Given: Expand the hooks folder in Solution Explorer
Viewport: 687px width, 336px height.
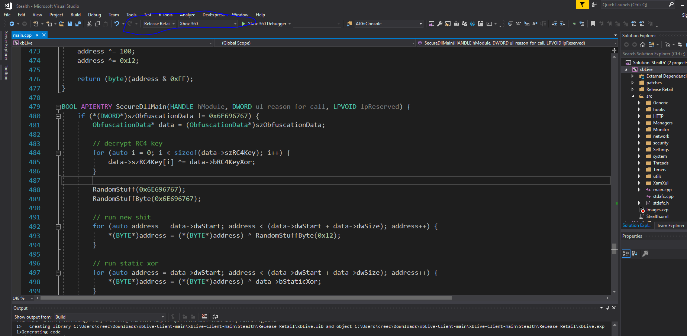Looking at the screenshot, I should (639, 109).
